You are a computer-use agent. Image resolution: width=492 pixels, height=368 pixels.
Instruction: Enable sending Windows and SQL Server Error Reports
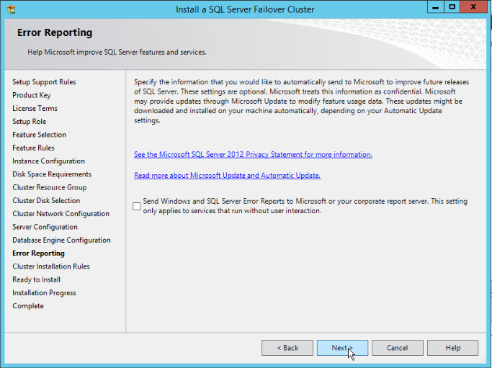click(x=137, y=207)
